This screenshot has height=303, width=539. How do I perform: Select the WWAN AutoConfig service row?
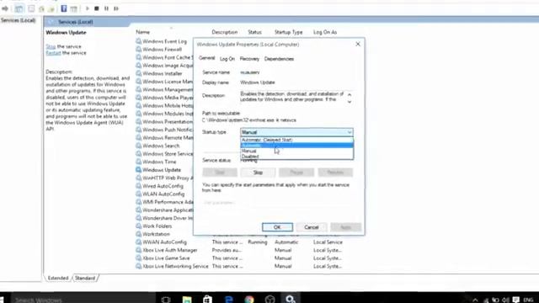pyautogui.click(x=239, y=242)
